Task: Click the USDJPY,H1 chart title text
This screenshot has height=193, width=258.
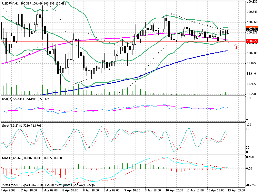Action: pyautogui.click(x=10, y=3)
